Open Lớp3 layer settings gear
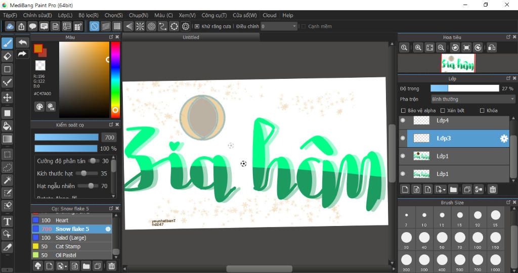The height and width of the screenshot is (273, 518). pyautogui.click(x=504, y=139)
